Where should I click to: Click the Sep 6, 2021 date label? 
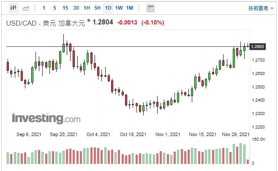[29, 135]
